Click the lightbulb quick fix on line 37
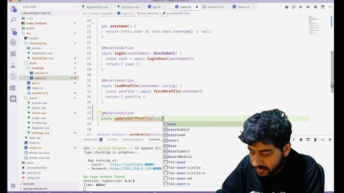The image size is (344, 193). pos(99,113)
